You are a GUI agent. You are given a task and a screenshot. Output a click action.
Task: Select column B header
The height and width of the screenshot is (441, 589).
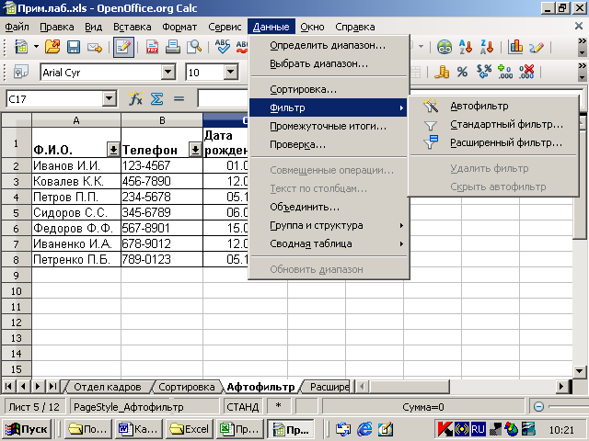point(162,120)
